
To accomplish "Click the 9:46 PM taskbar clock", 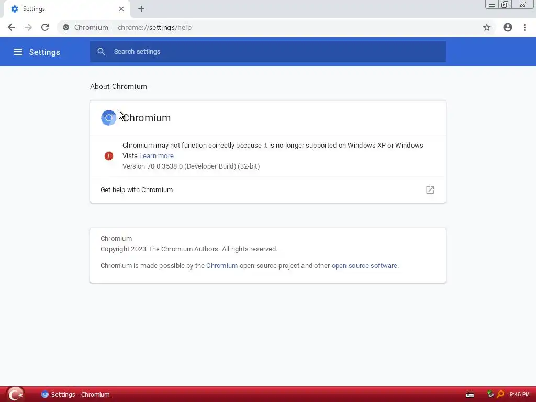I will coord(519,395).
